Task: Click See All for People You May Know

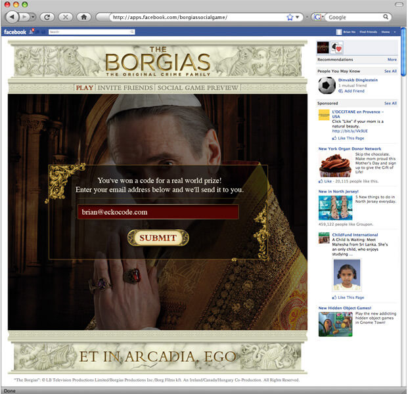Action: 390,71
